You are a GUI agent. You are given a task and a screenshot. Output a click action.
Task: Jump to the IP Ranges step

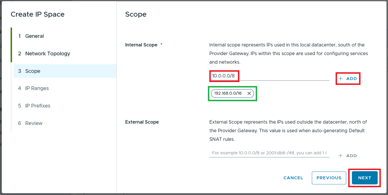(x=37, y=88)
